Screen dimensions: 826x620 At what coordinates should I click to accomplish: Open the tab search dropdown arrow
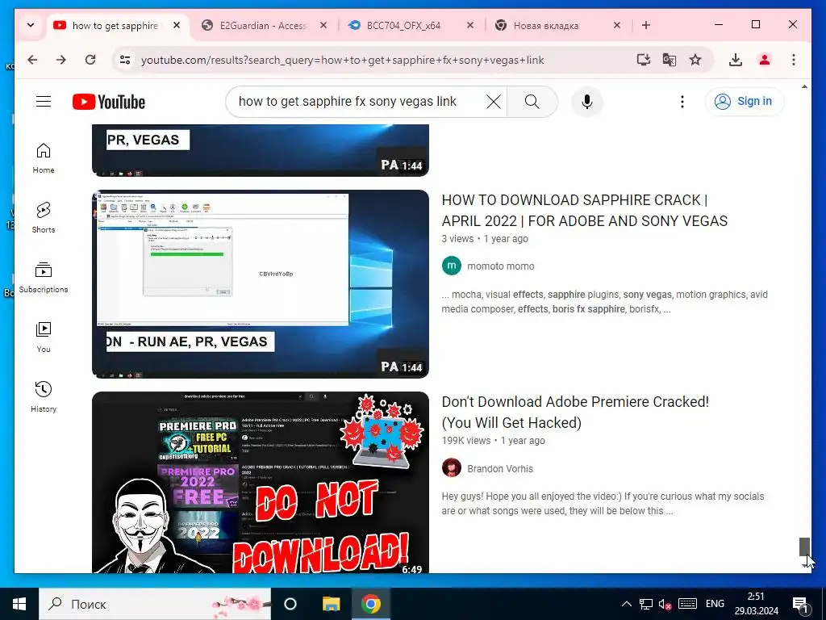(x=31, y=25)
